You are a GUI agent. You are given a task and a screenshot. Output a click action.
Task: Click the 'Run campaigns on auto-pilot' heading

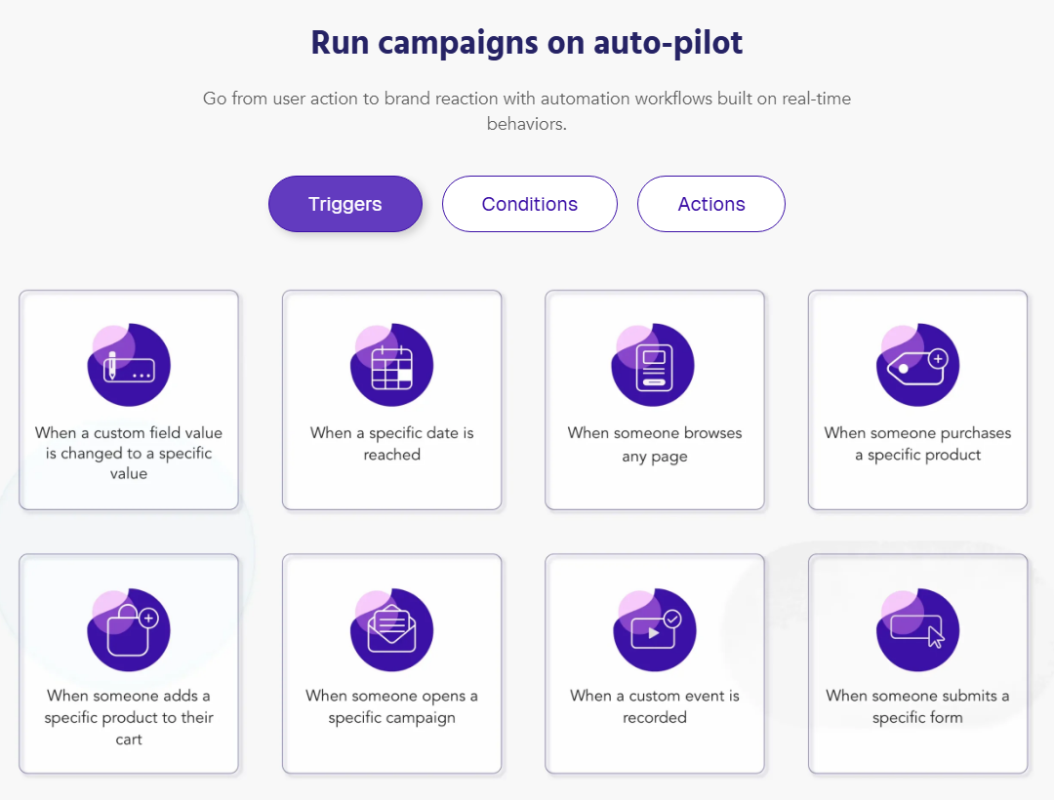(527, 43)
